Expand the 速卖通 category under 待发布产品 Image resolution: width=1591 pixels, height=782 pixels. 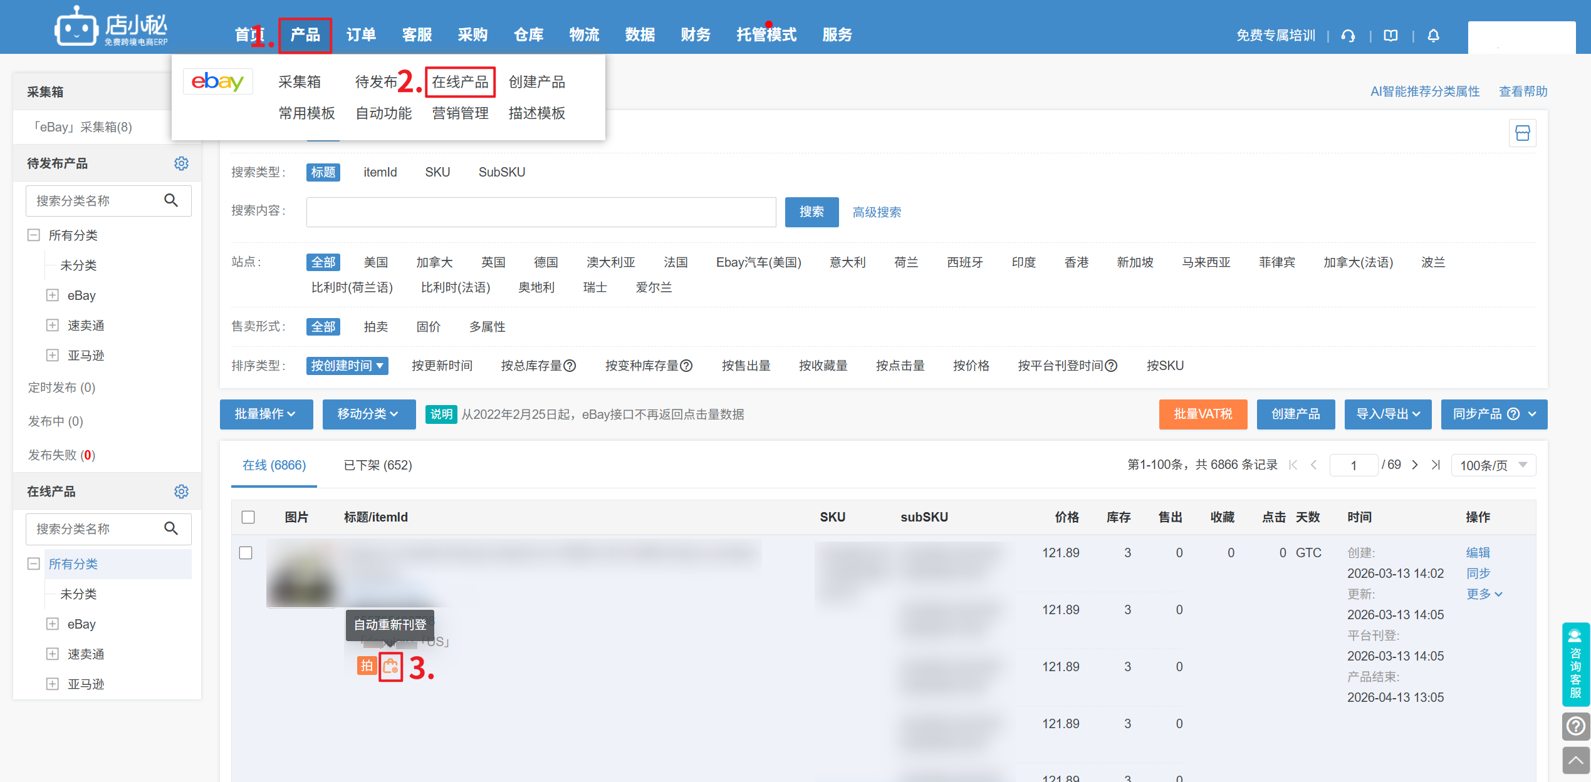click(53, 325)
